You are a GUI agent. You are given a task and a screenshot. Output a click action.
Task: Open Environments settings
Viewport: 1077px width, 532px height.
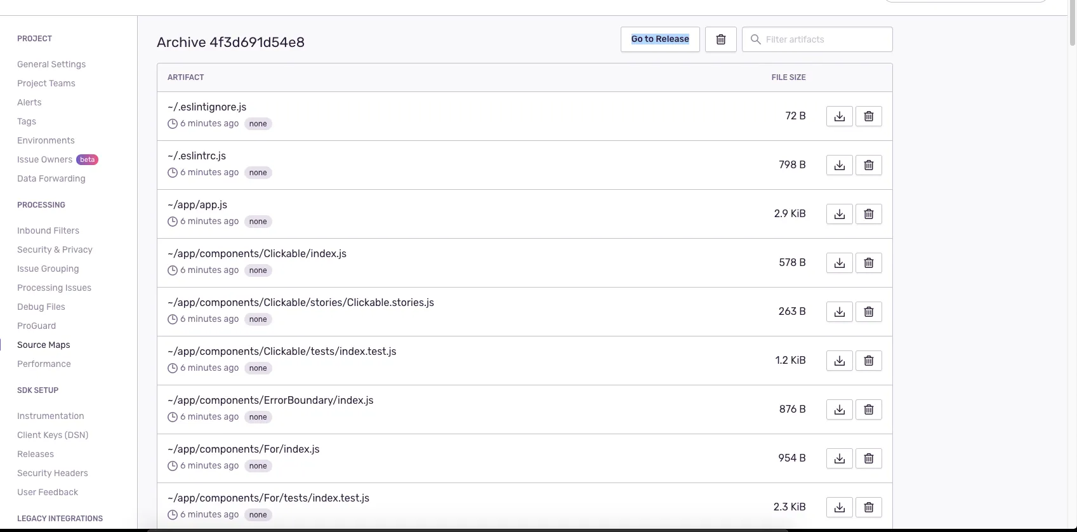pyautogui.click(x=46, y=140)
